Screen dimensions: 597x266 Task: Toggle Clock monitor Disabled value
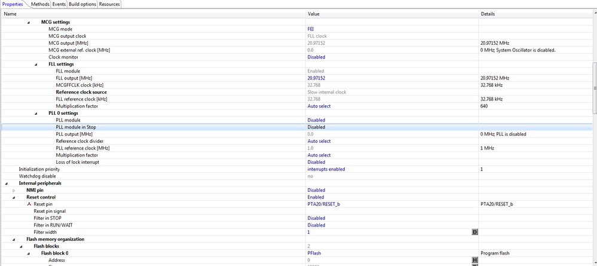click(x=316, y=57)
